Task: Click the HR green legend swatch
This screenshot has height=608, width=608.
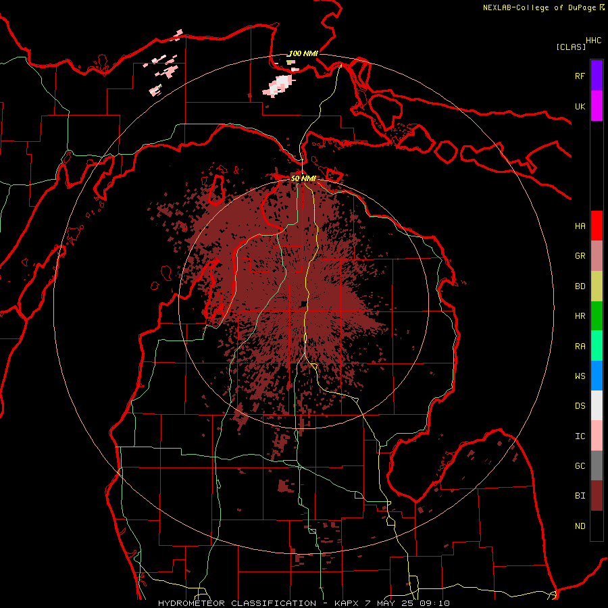Action: (x=597, y=316)
